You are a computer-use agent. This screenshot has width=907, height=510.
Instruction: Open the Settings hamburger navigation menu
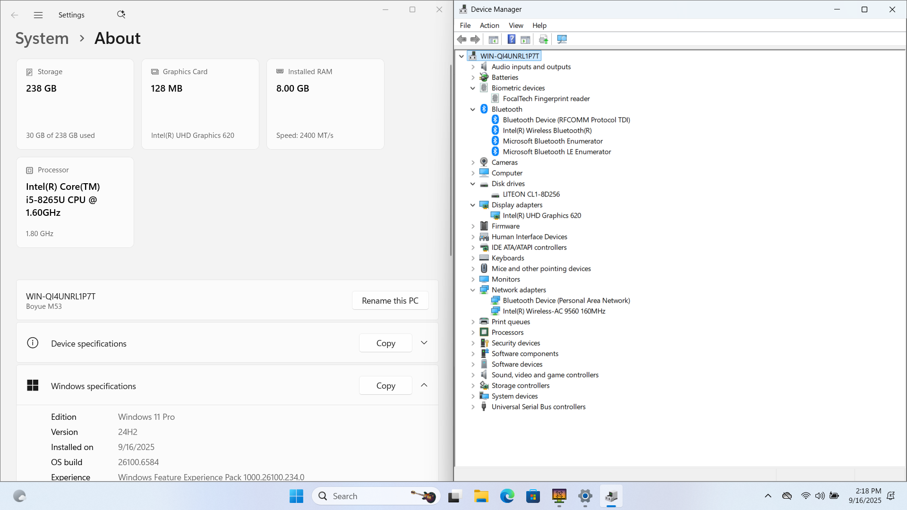point(38,15)
